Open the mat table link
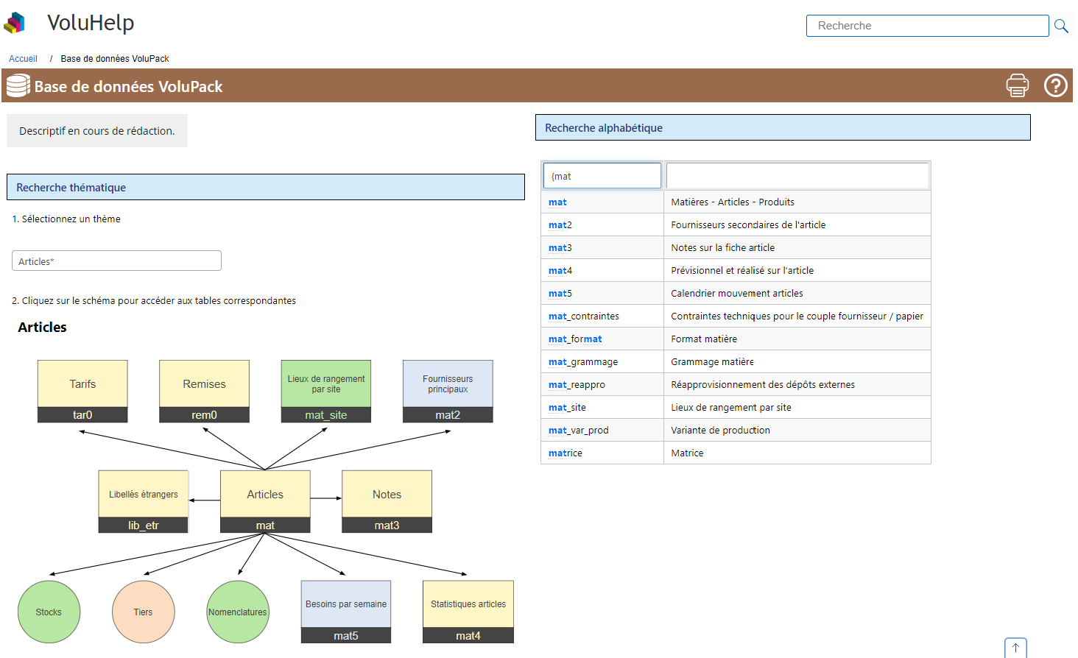This screenshot has width=1078, height=658. 557,202
